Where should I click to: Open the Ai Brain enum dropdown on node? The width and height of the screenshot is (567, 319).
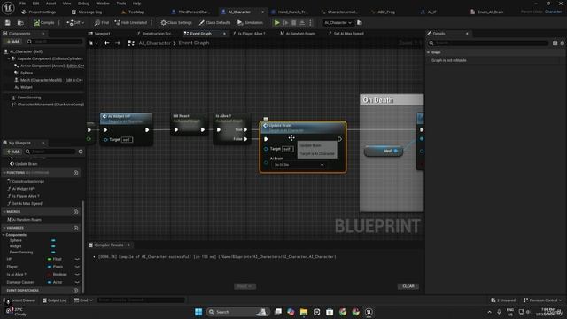[x=299, y=165]
